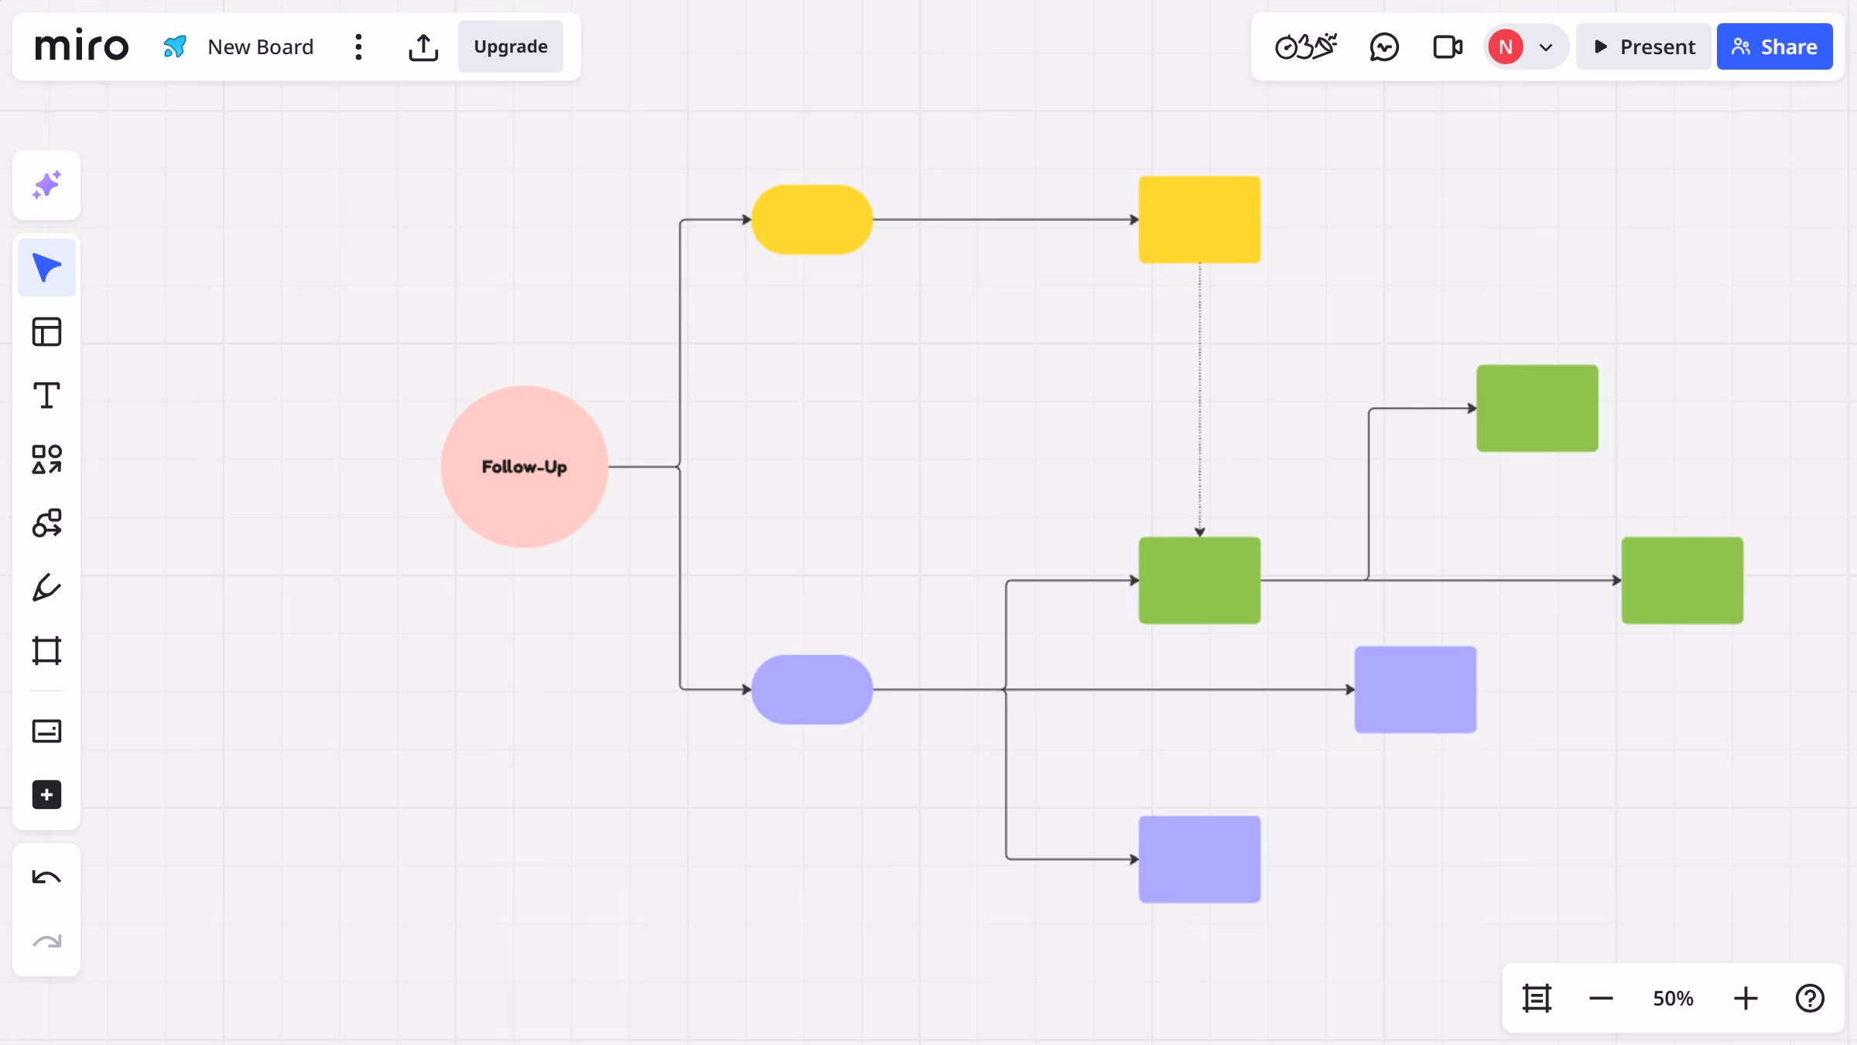Select the dotted connector between yellow and green

1200,399
